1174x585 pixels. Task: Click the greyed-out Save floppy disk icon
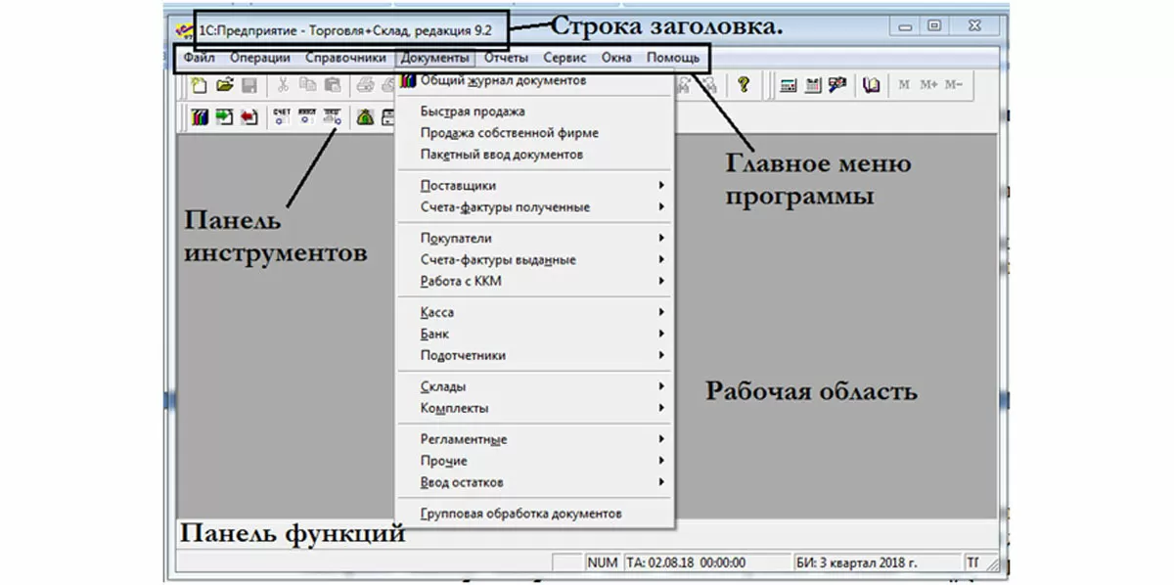point(248,85)
